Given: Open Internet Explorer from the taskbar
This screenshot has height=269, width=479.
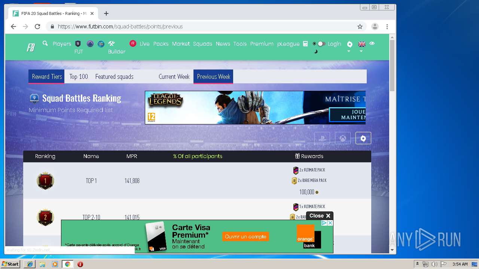Looking at the screenshot, I should 30,264.
